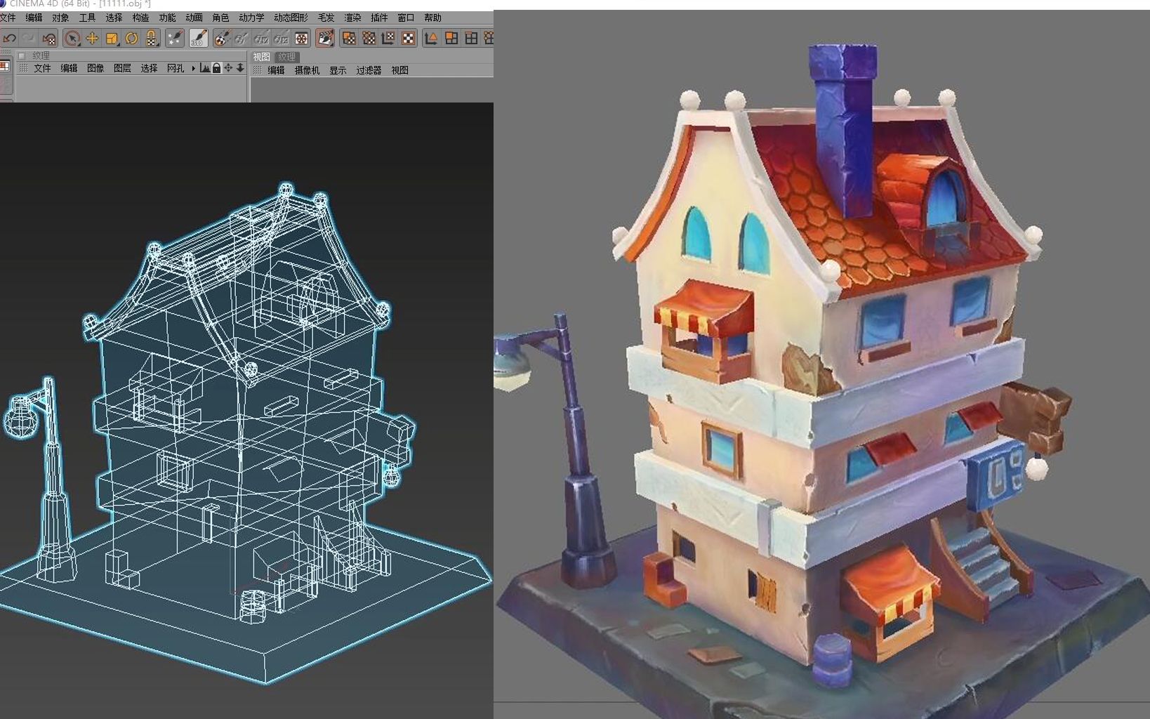Screen dimensions: 1150x719
Task: Click the magnet snap with checkerboard icon
Action: click(151, 39)
